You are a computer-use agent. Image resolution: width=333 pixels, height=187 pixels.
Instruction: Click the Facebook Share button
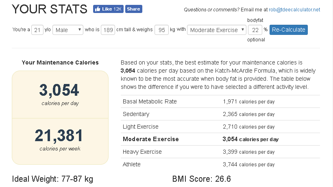click(x=134, y=9)
